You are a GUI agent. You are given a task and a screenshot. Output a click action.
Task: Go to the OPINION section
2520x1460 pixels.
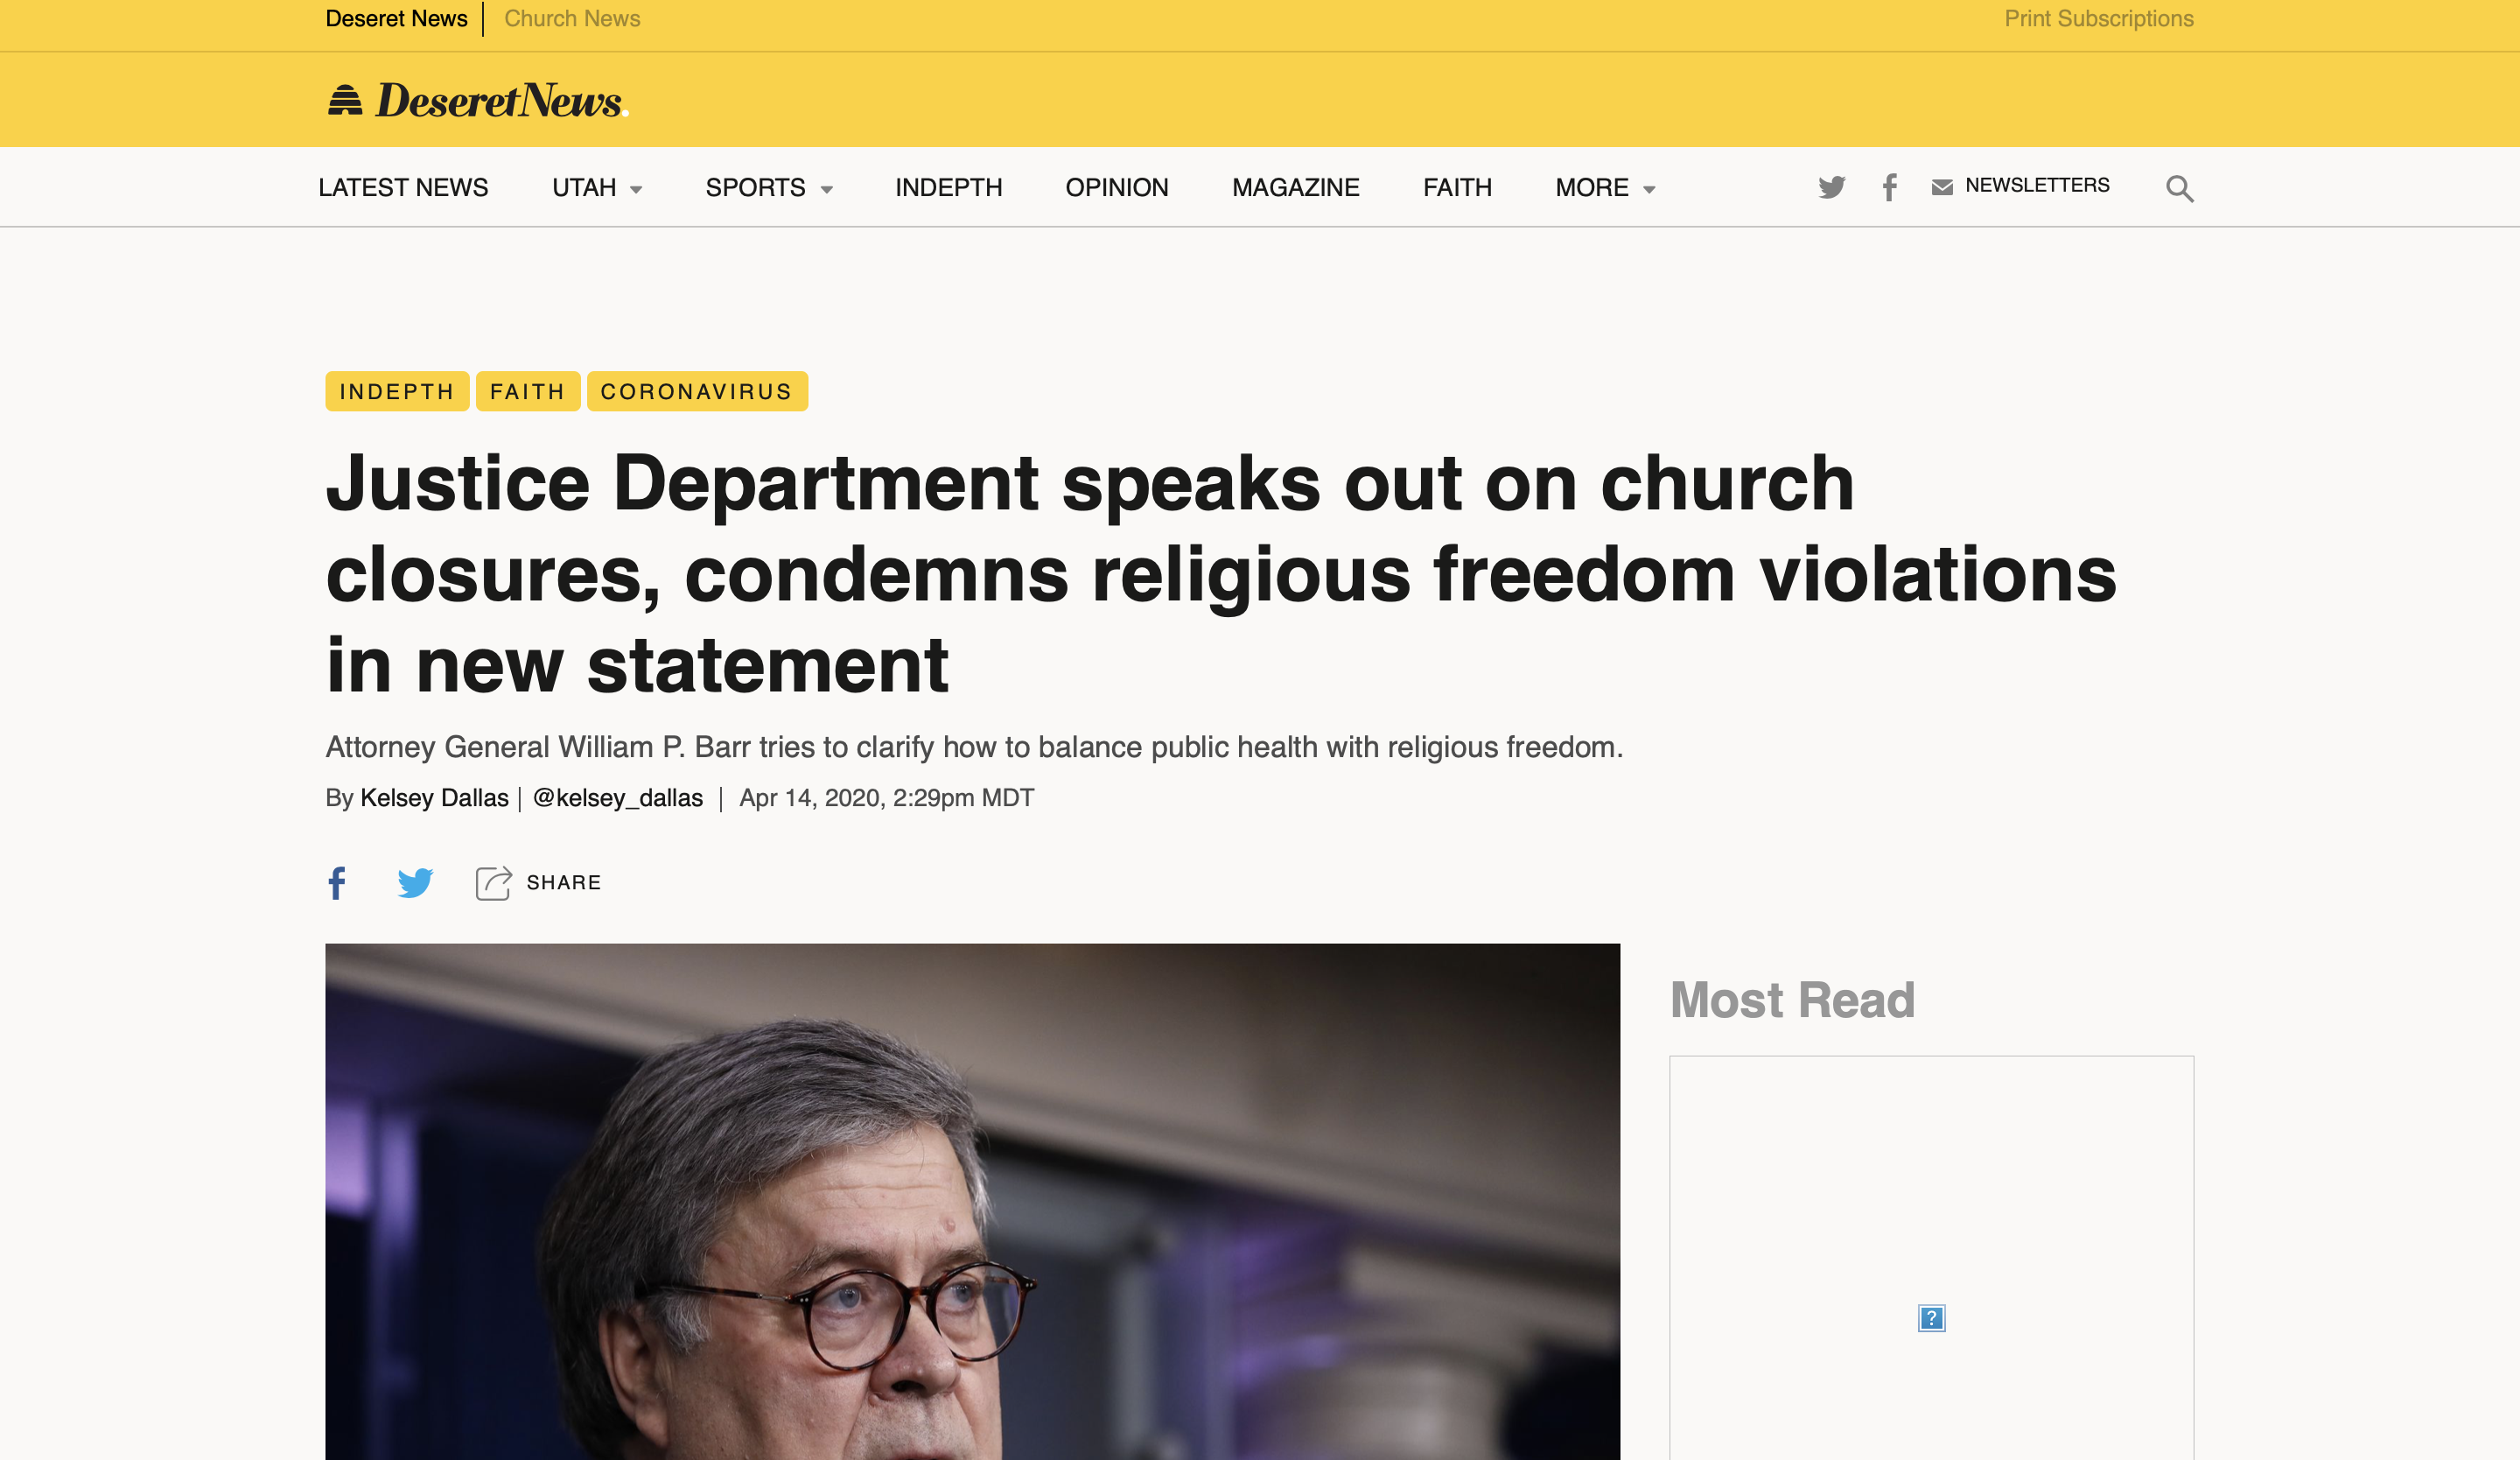1116,188
